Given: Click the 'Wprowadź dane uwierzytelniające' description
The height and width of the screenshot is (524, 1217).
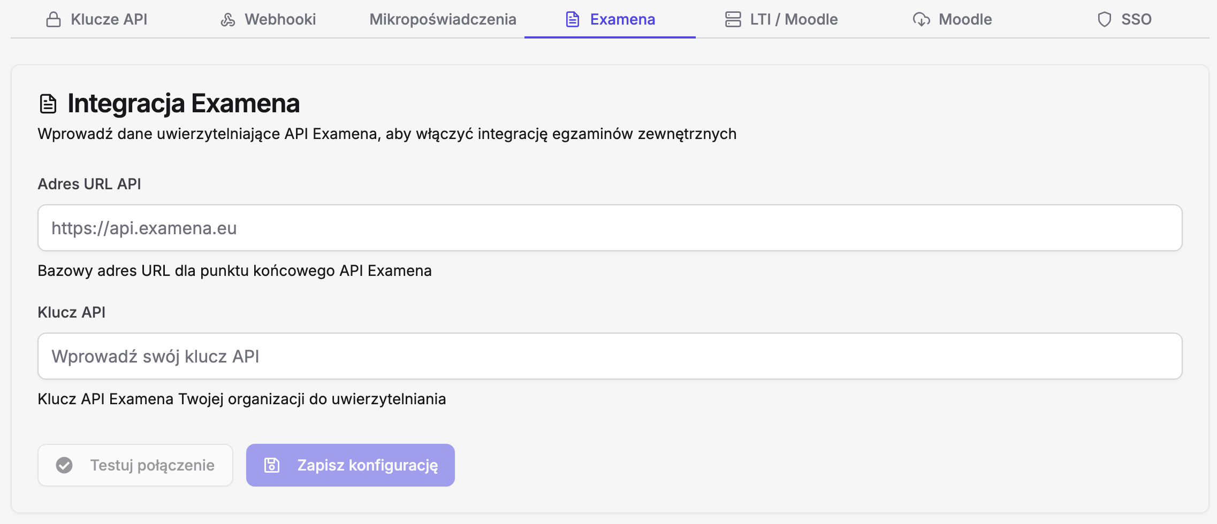Looking at the screenshot, I should pyautogui.click(x=387, y=134).
